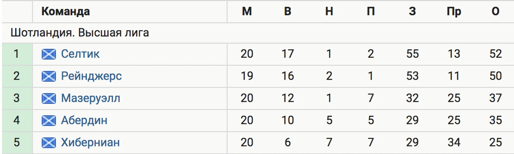This screenshot has width=514, height=154.
Task: Click Селтик's points value 52
Action: [495, 54]
